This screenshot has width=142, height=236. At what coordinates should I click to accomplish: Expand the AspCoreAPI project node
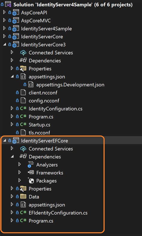(4, 12)
